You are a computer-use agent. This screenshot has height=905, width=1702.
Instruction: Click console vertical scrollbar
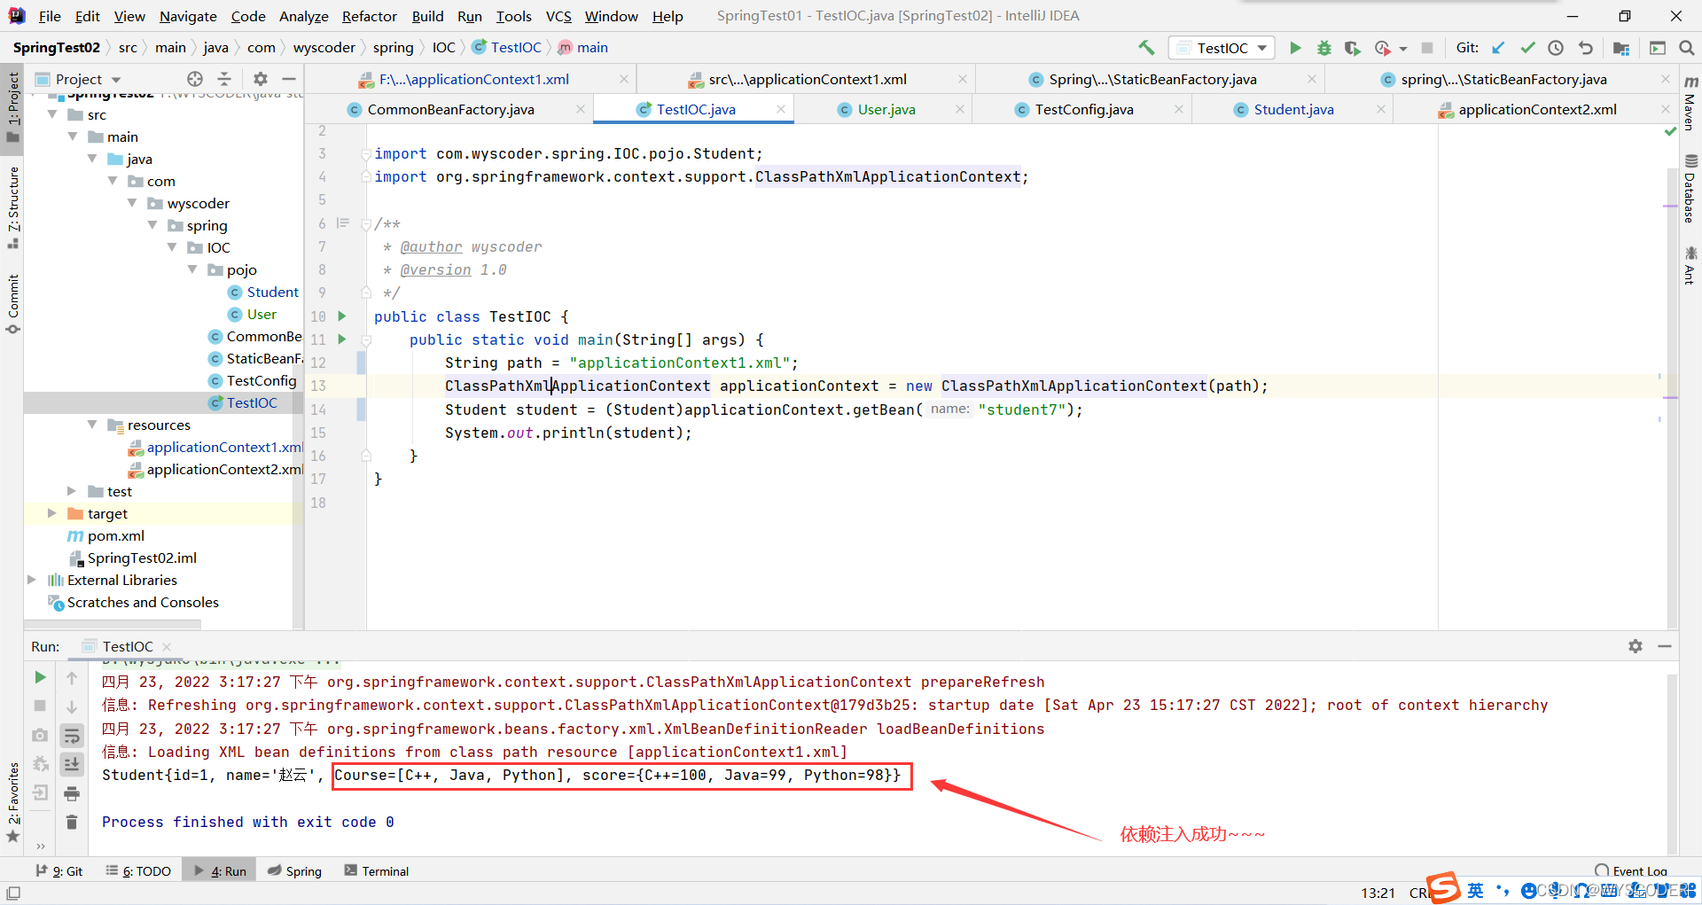click(1672, 762)
